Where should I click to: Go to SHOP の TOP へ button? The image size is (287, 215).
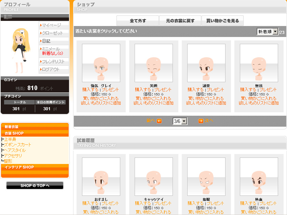[35, 186]
